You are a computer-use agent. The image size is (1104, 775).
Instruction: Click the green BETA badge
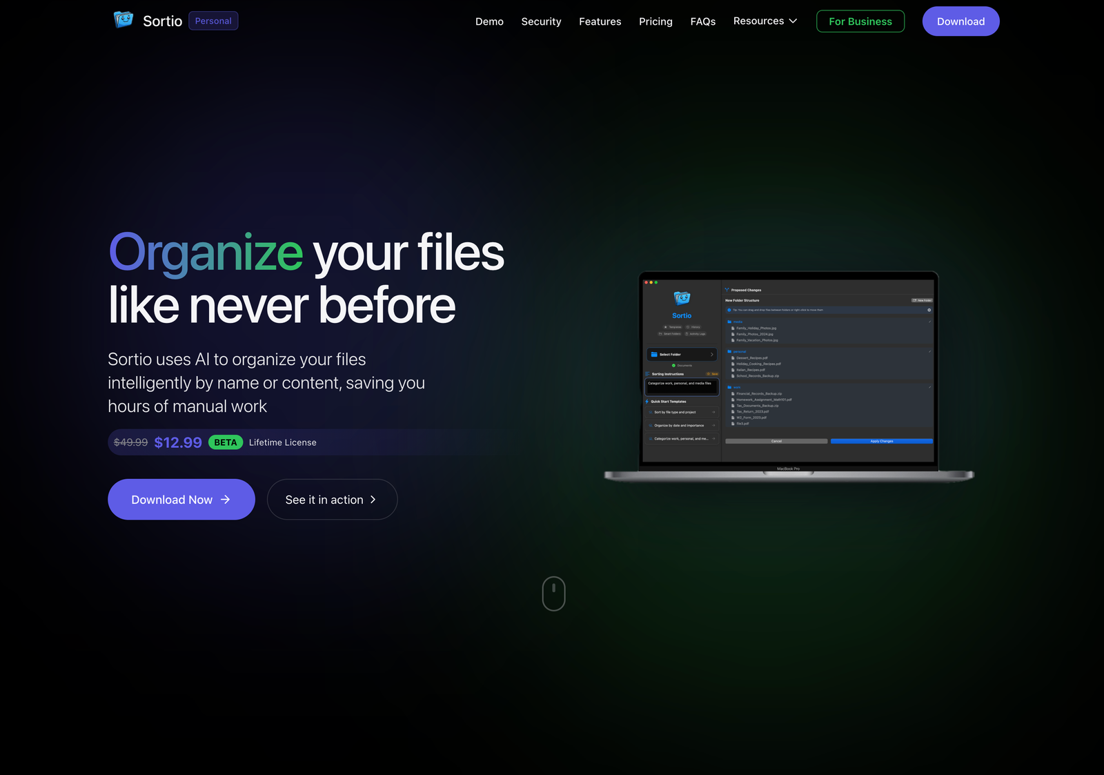pos(226,442)
